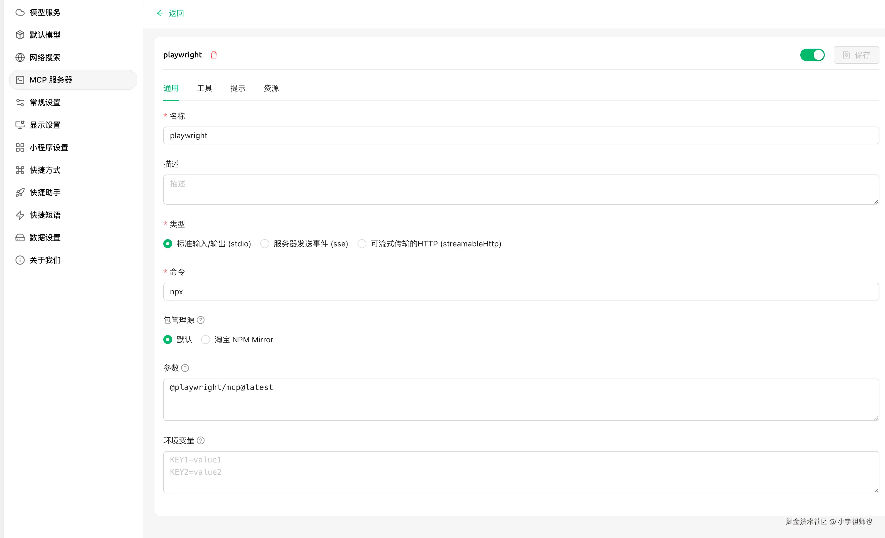Screen dimensions: 885x538
Task: Open 关于我们 info icon in sidebar
Action: tap(20, 260)
